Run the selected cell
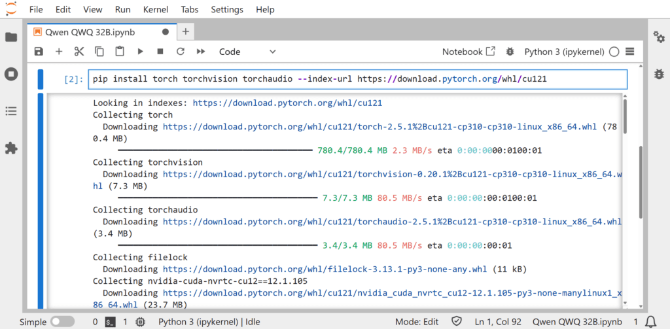The width and height of the screenshot is (670, 329). tap(140, 52)
